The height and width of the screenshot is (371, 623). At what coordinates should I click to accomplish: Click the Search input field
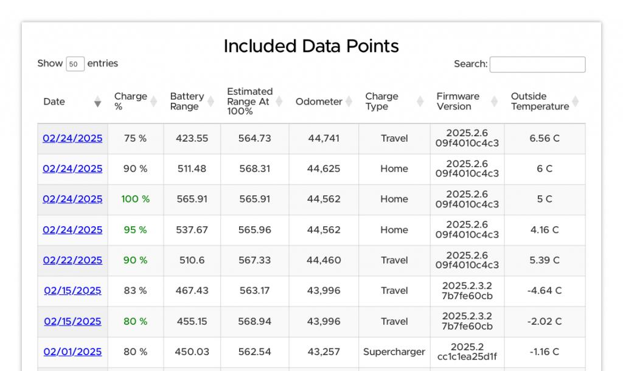tap(537, 64)
